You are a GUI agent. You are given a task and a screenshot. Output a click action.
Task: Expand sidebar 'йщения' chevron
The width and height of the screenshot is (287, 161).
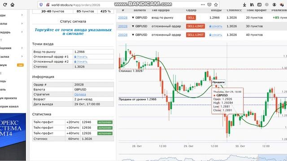click(x=22, y=48)
